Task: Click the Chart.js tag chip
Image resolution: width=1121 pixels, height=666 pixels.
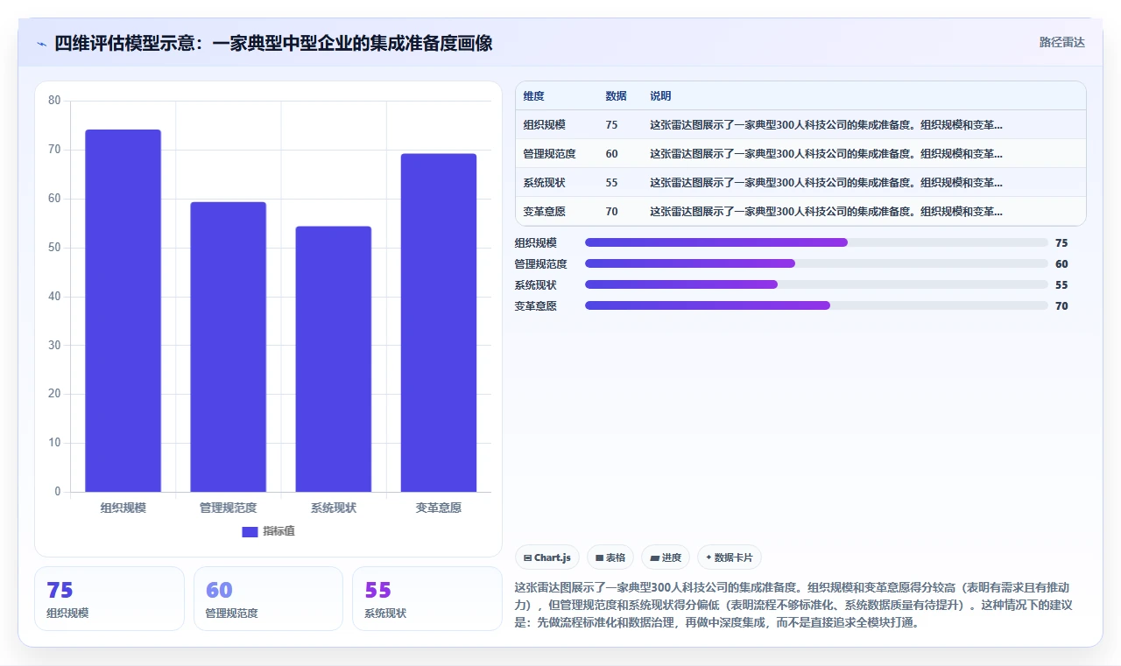Action: pyautogui.click(x=547, y=557)
